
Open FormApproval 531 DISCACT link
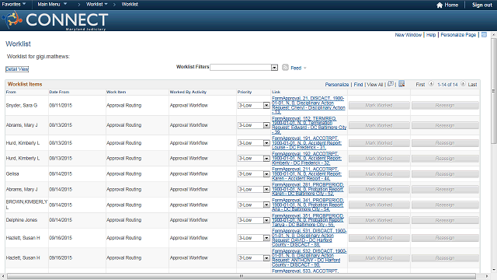click(309, 238)
